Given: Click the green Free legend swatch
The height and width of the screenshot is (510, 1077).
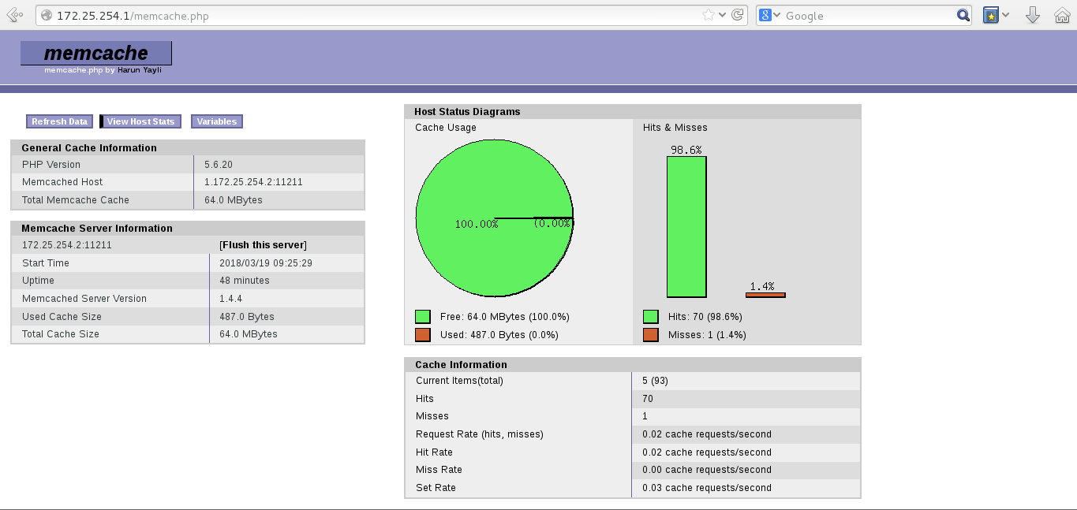Looking at the screenshot, I should (x=423, y=317).
